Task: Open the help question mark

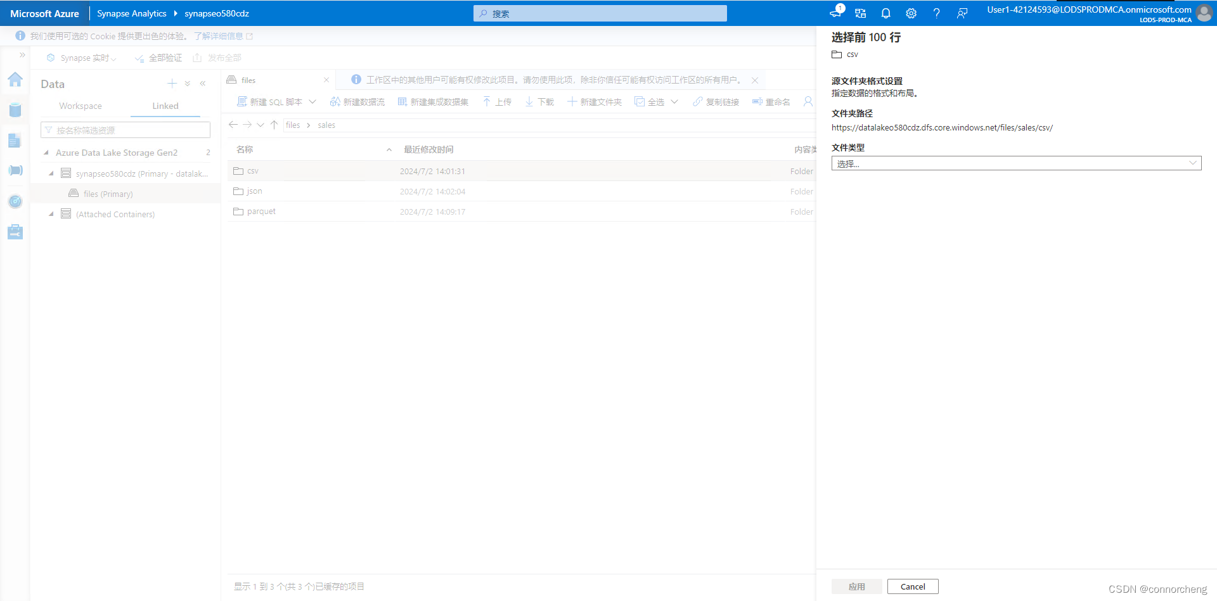Action: point(936,13)
